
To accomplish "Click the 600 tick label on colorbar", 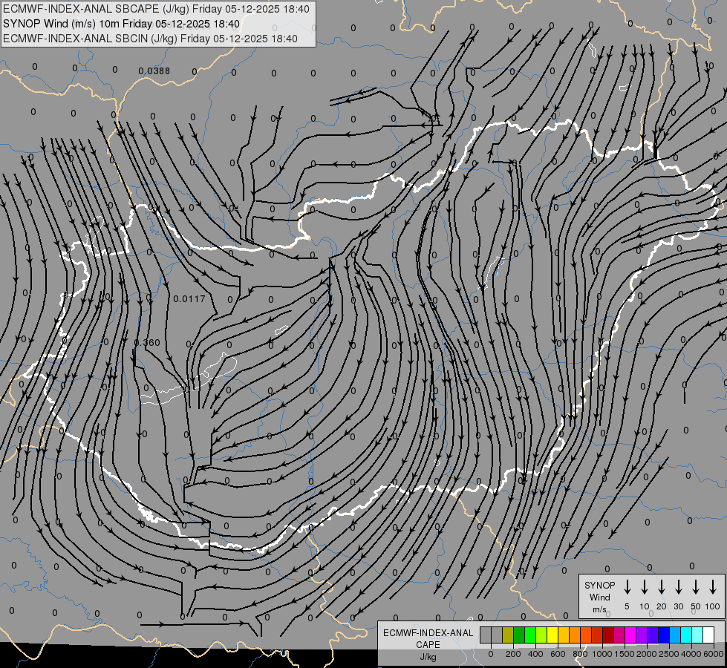I will pos(558,654).
